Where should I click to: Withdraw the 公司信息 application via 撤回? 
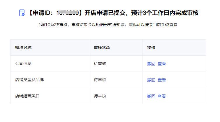[151, 64]
